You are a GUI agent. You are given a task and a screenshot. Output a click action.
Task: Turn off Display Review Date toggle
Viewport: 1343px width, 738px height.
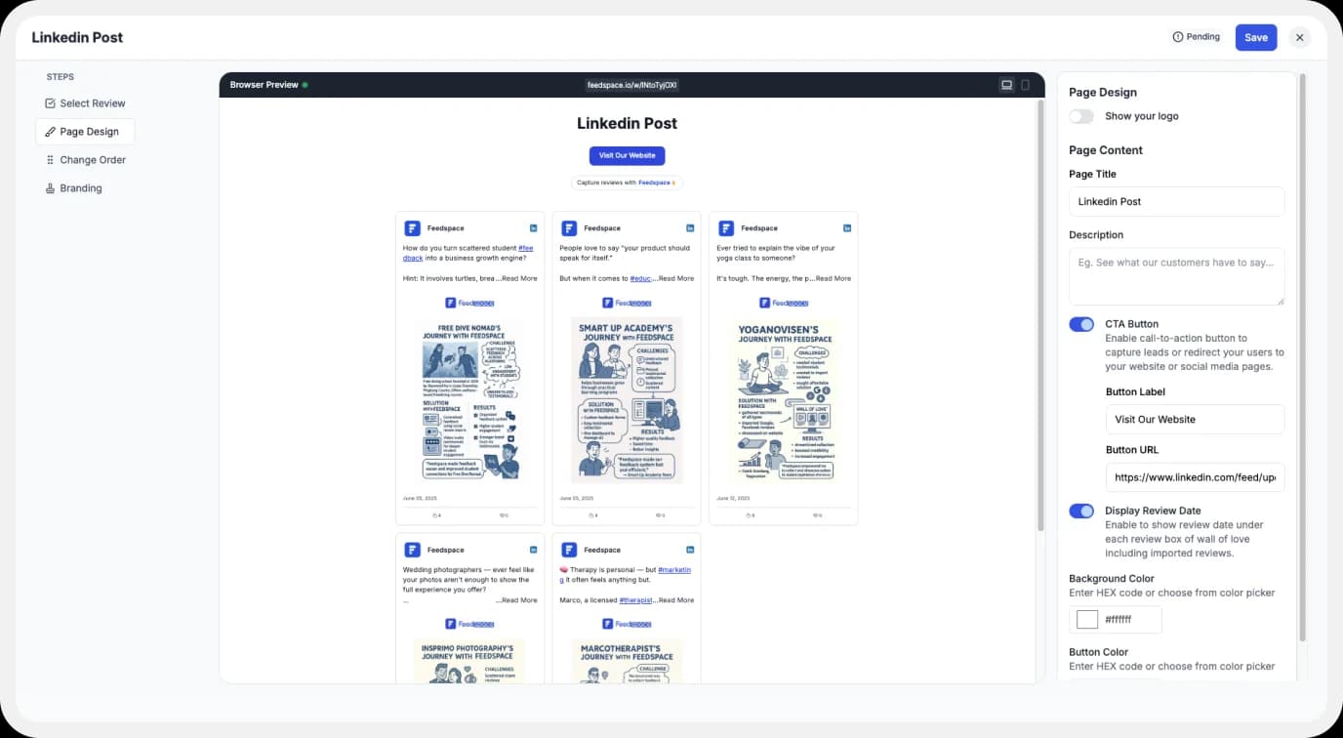pos(1081,511)
